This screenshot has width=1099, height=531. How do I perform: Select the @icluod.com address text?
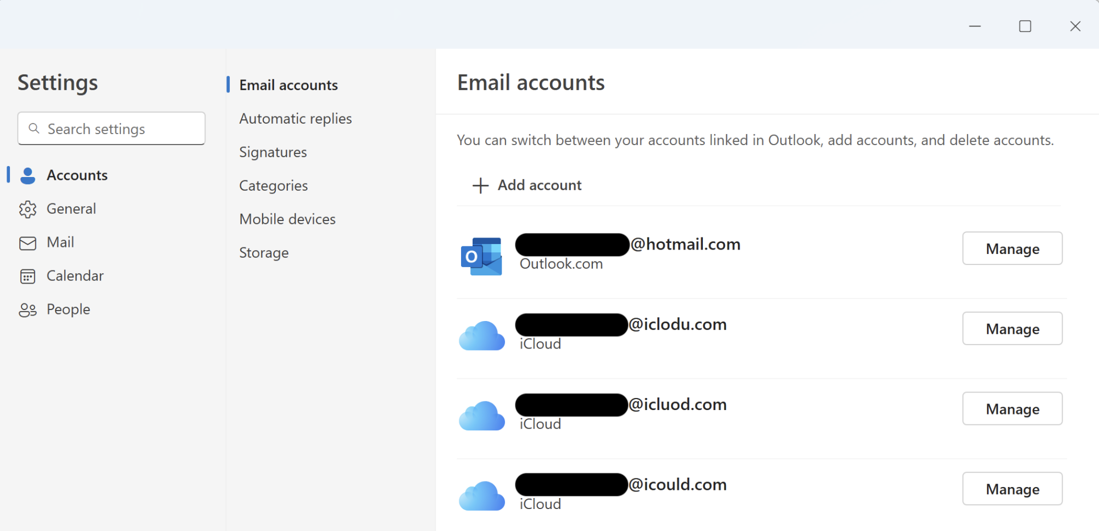(678, 405)
